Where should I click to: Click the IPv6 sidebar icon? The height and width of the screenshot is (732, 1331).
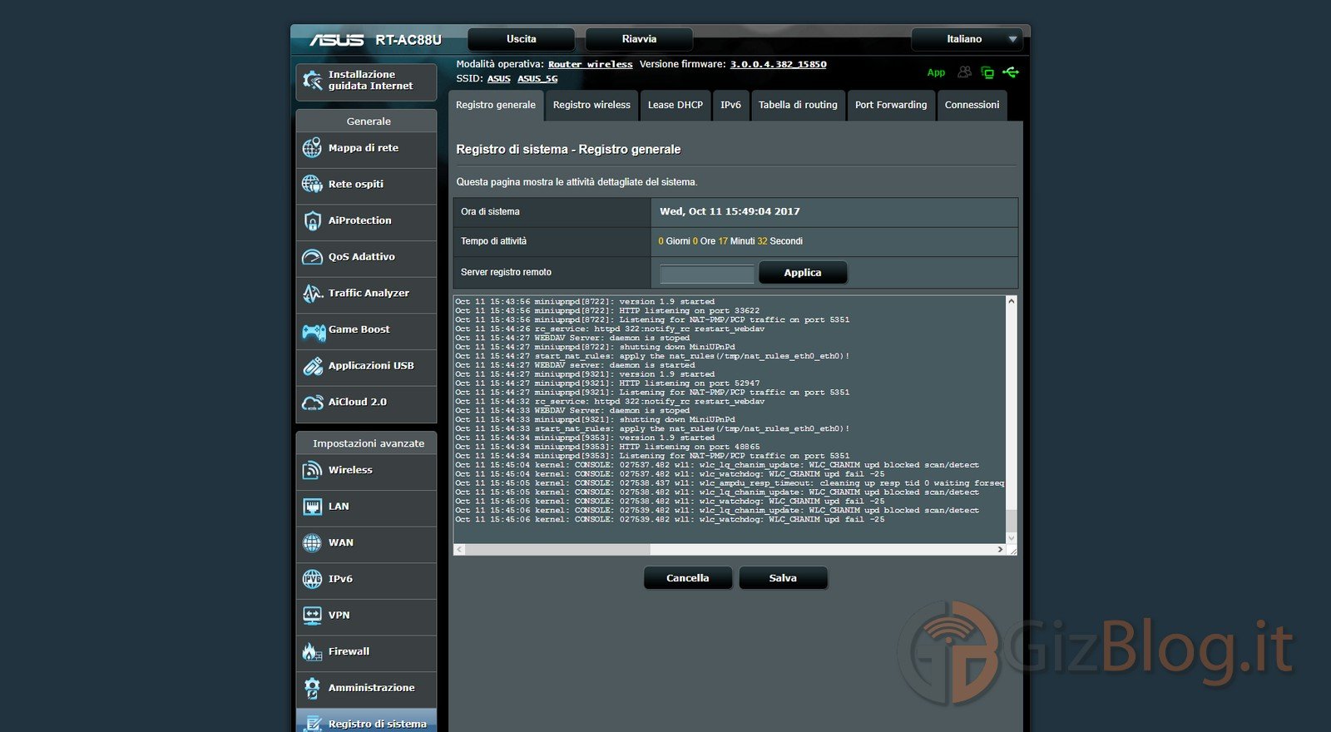[312, 579]
